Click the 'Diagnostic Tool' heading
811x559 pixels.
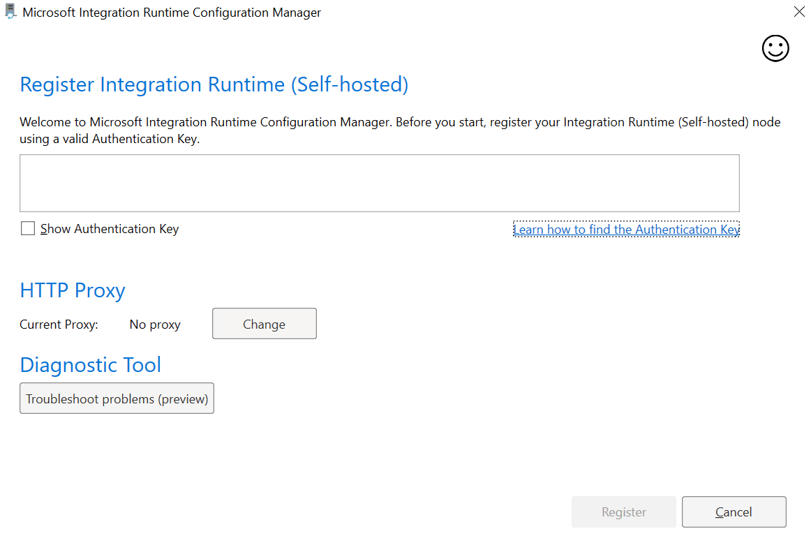pyautogui.click(x=91, y=364)
